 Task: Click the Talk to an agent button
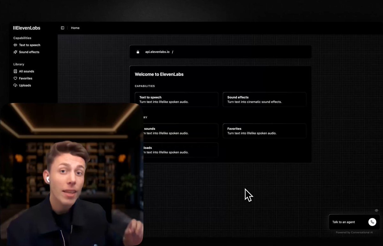click(354, 222)
